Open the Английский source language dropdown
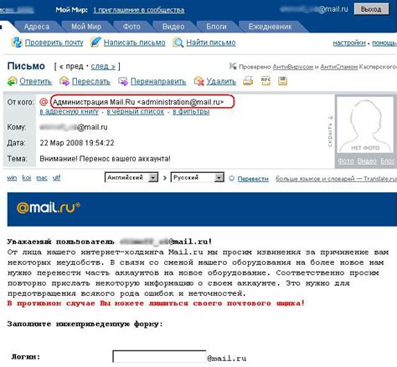Viewport: 397px width, 367px height. tap(131, 177)
